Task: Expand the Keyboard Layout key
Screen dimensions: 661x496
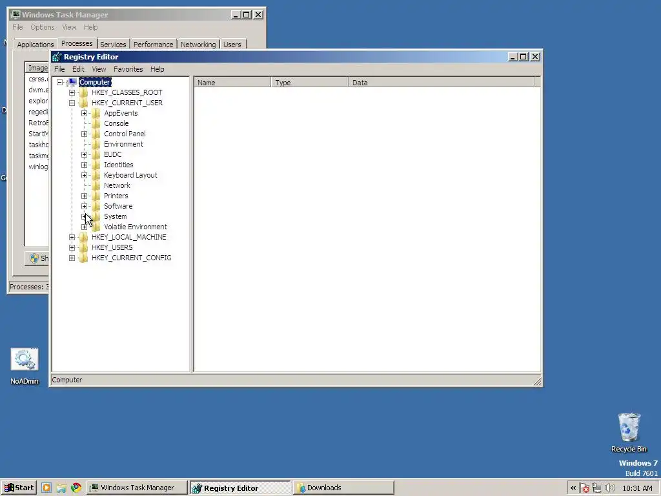Action: [85, 175]
